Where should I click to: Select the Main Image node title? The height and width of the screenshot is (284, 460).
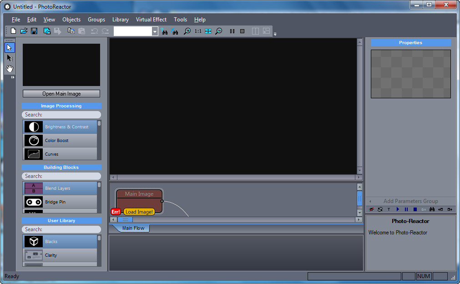click(x=139, y=194)
